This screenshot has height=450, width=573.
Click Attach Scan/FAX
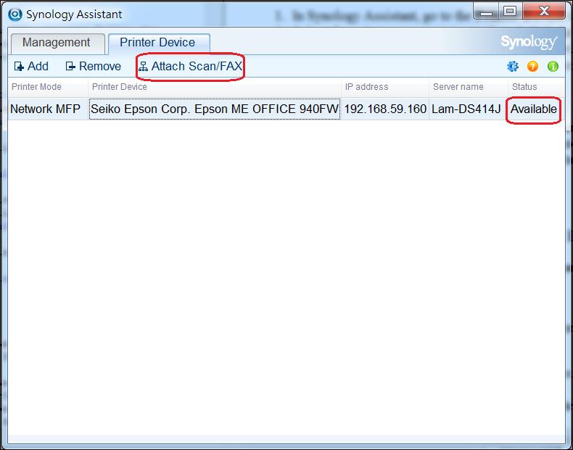click(x=190, y=67)
